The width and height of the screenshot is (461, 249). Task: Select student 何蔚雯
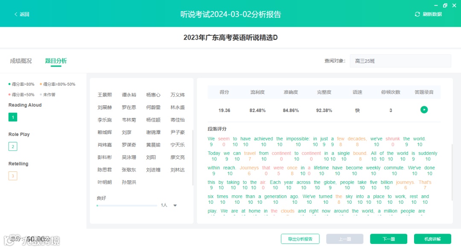point(153,107)
